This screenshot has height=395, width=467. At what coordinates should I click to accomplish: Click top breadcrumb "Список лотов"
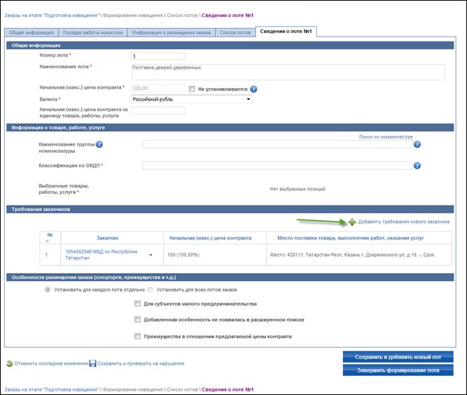(x=182, y=15)
